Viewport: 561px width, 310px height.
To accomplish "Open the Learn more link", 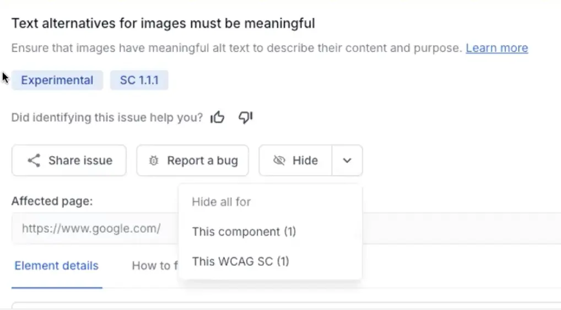I will click(497, 48).
